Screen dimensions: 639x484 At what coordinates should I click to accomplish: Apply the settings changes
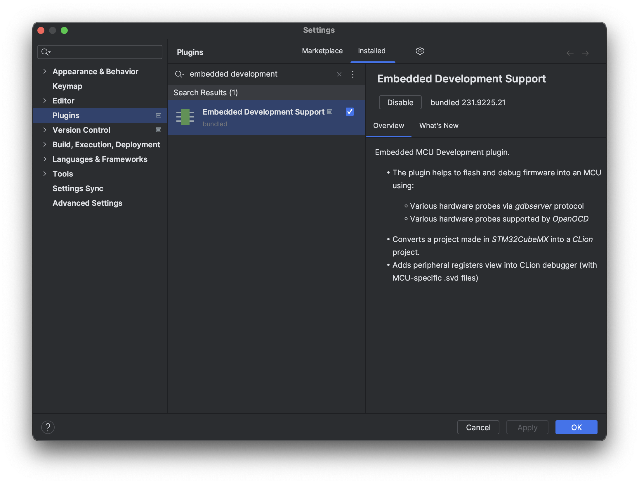pyautogui.click(x=527, y=427)
